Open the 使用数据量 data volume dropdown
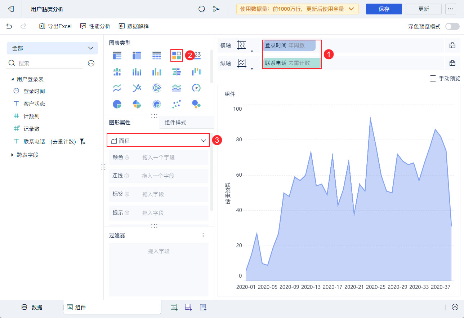464x318 pixels. tap(298, 9)
